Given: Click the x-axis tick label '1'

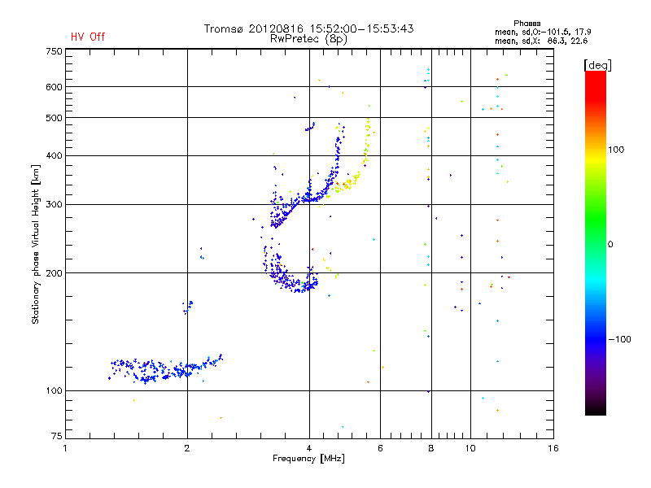Looking at the screenshot, I should (x=65, y=448).
